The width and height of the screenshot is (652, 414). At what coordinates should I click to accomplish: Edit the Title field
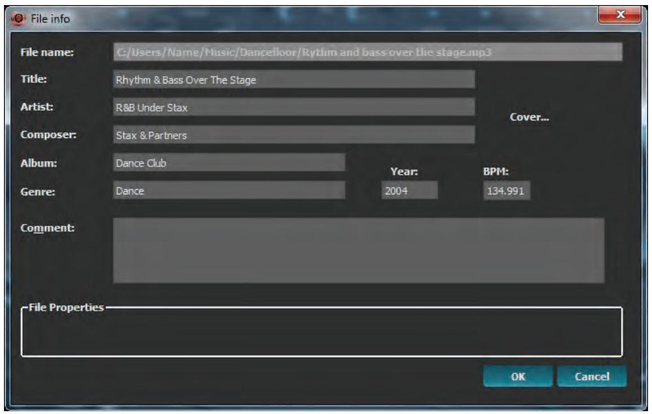(293, 79)
